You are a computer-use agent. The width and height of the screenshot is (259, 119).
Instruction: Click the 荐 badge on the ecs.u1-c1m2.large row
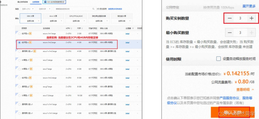coord(35,51)
